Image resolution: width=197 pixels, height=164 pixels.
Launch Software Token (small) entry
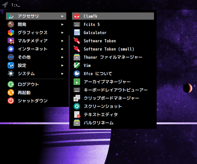point(113,49)
